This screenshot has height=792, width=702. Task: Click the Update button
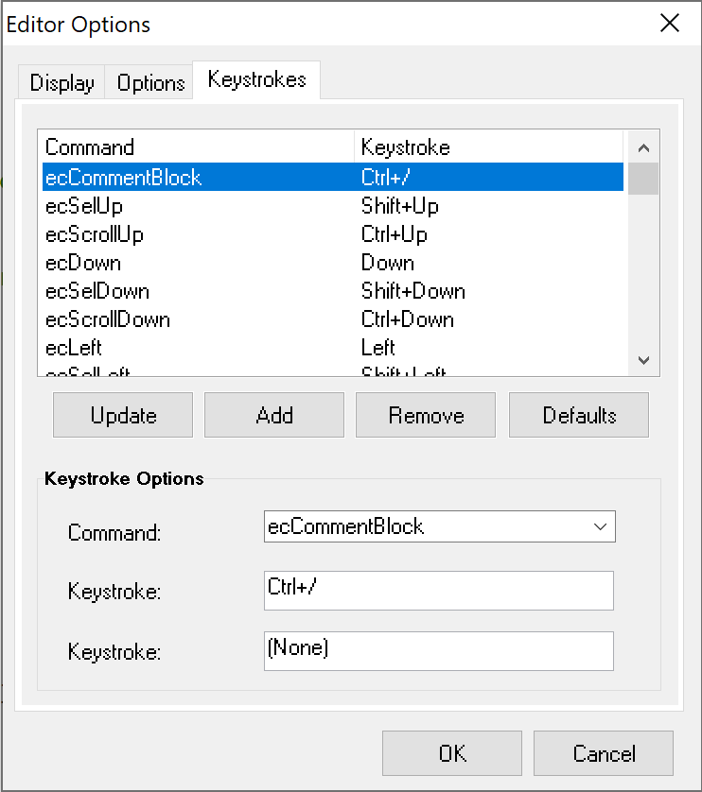(x=123, y=415)
